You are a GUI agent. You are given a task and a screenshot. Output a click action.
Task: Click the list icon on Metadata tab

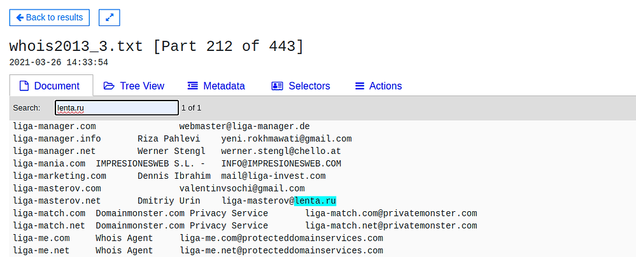tap(193, 86)
